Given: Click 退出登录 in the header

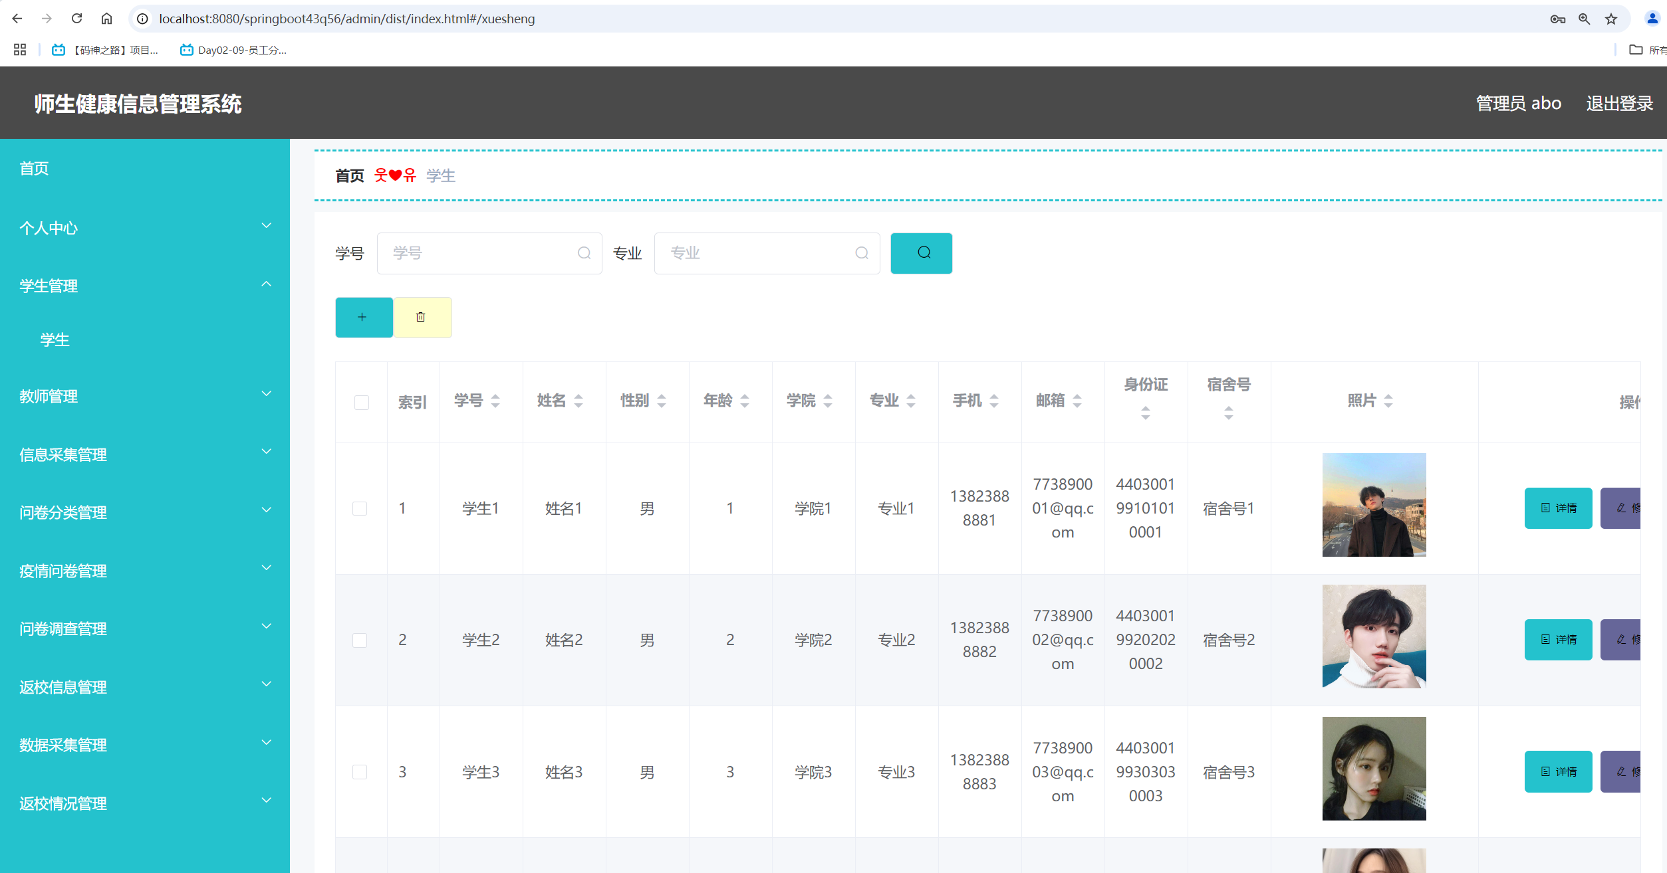Looking at the screenshot, I should point(1618,104).
